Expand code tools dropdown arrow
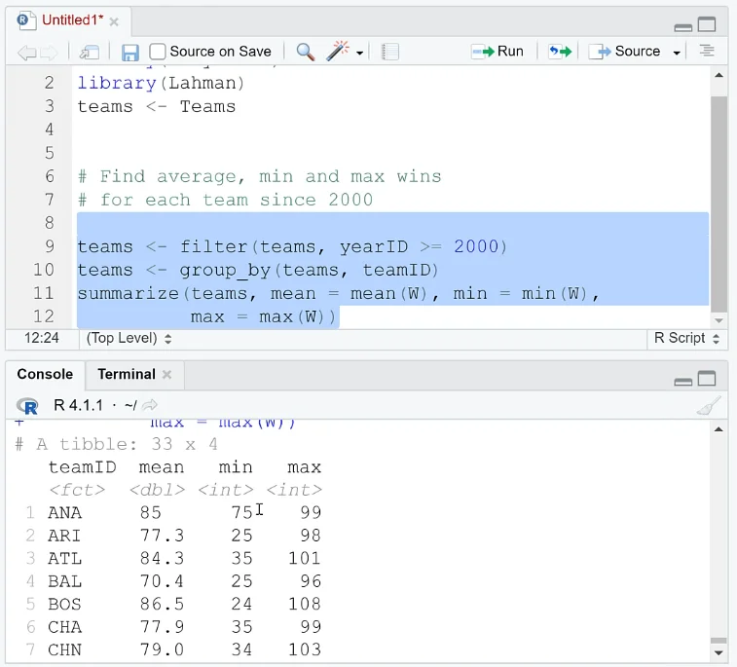 coord(359,53)
